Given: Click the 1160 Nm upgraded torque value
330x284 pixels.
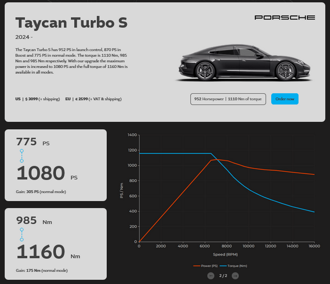Looking at the screenshot, I should [x=48, y=252].
